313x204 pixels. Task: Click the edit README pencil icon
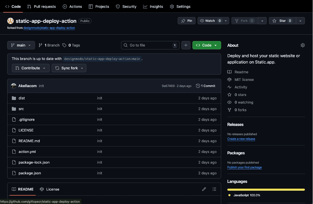[204, 189]
